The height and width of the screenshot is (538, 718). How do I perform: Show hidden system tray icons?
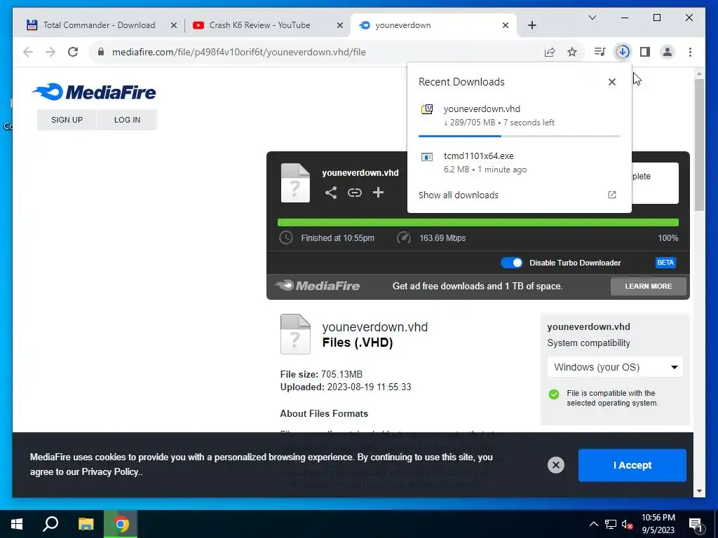pos(593,524)
